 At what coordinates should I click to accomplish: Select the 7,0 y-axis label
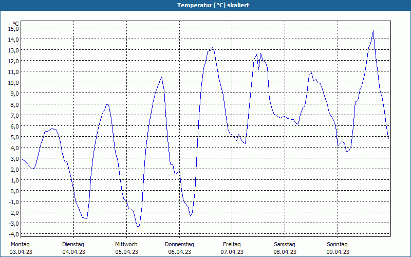15,115
